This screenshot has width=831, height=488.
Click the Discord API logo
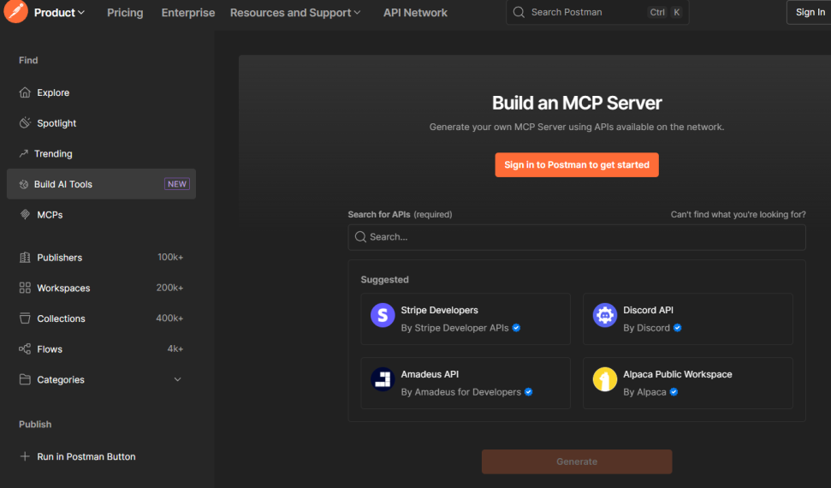click(605, 316)
